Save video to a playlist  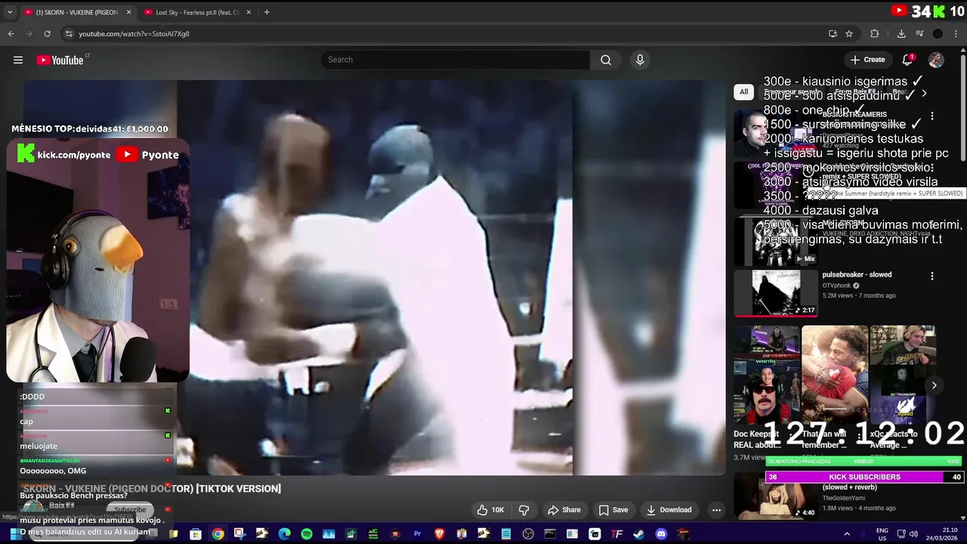[x=613, y=510]
